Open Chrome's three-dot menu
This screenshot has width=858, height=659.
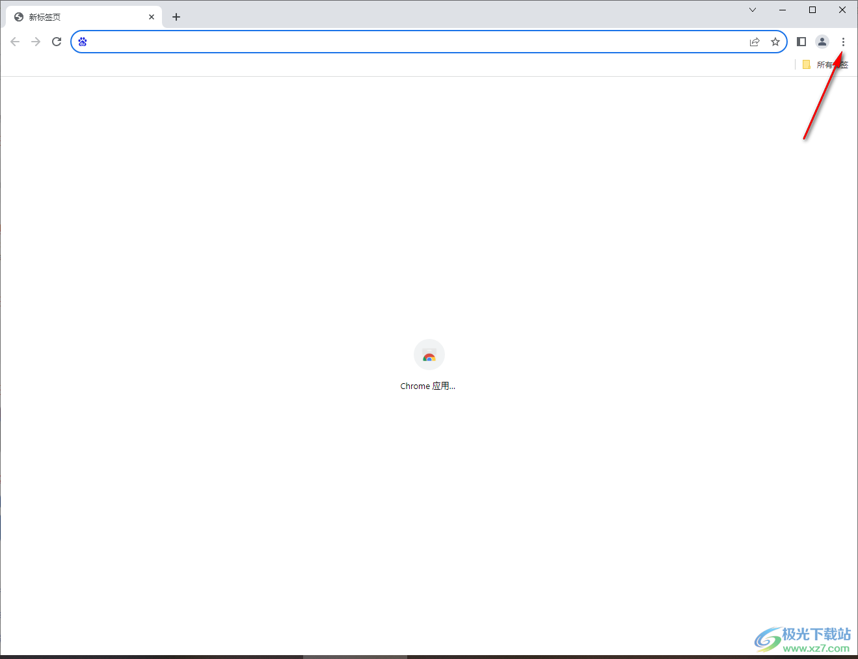pyautogui.click(x=843, y=42)
